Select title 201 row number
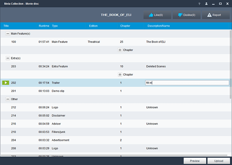This screenshot has width=232, height=165. [14, 91]
